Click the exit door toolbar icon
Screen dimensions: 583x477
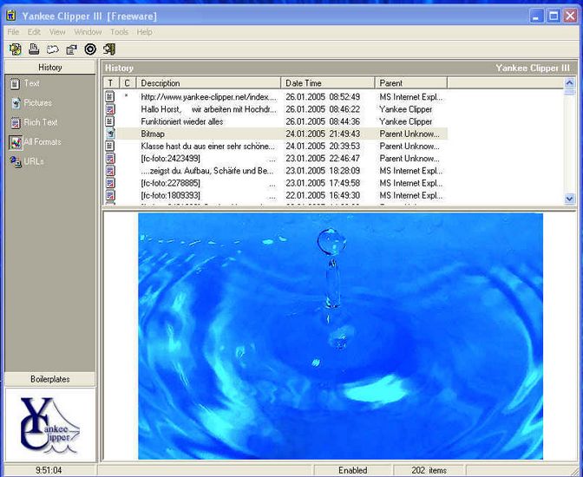(x=109, y=49)
